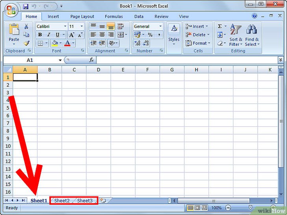Toggle Align Text Left
This screenshot has height=215, width=287.
click(93, 35)
